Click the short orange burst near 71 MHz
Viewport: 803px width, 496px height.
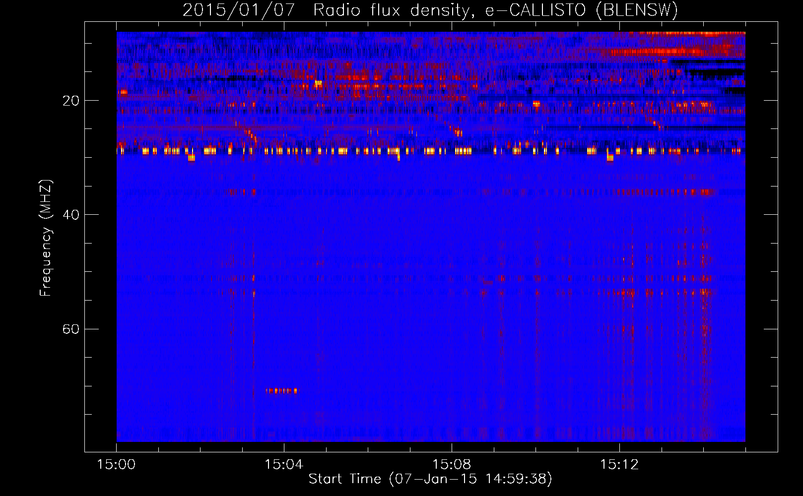click(x=281, y=391)
